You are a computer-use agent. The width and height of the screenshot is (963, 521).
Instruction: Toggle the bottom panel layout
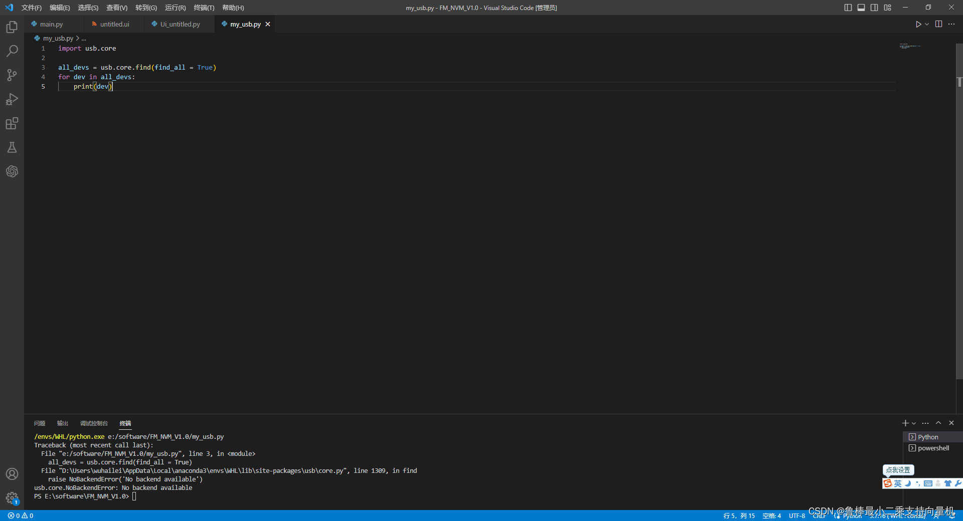click(861, 8)
